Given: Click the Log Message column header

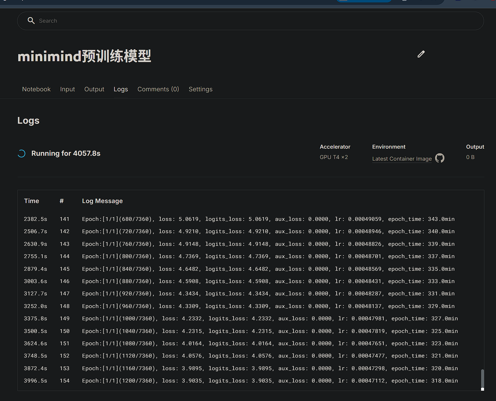Looking at the screenshot, I should click(102, 201).
